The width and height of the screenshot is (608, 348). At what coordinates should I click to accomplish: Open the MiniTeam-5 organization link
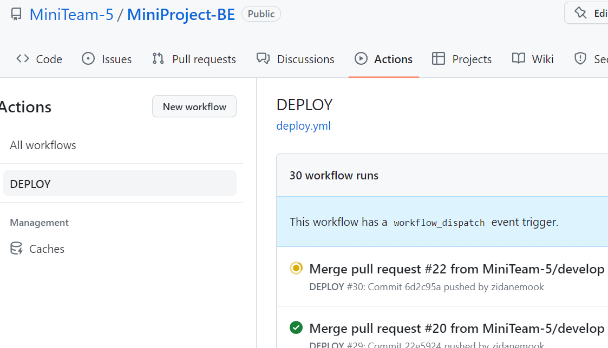click(x=71, y=15)
